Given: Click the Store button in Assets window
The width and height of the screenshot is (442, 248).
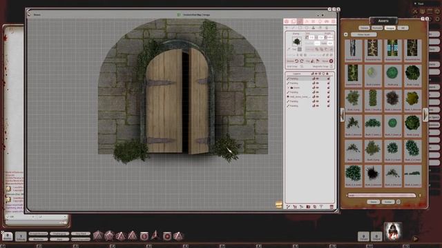Looking at the screenshot, I should [x=374, y=202].
